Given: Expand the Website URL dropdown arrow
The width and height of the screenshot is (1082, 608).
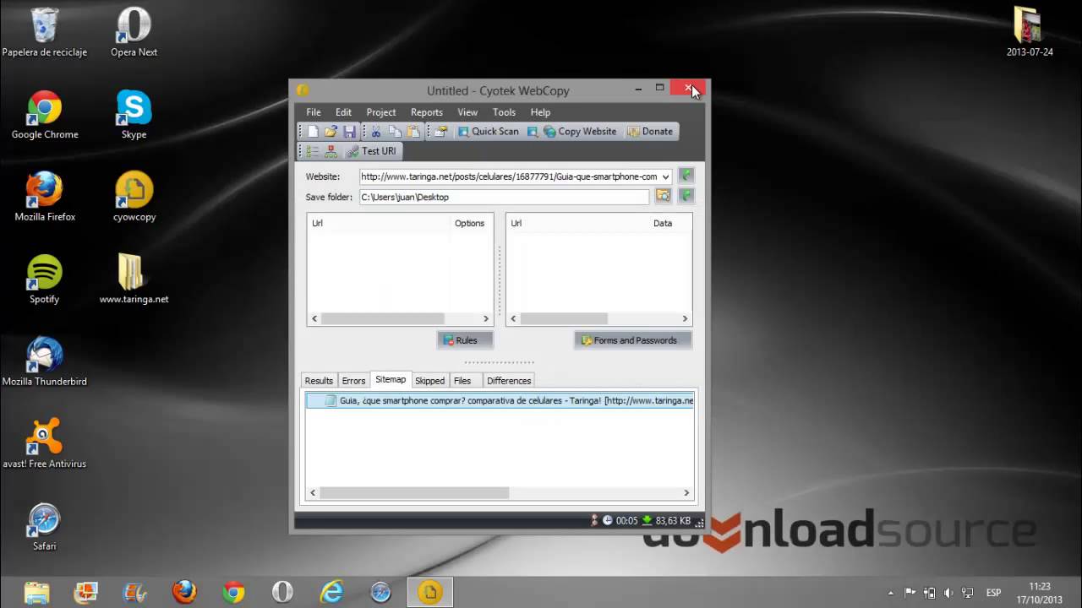Looking at the screenshot, I should (x=665, y=176).
